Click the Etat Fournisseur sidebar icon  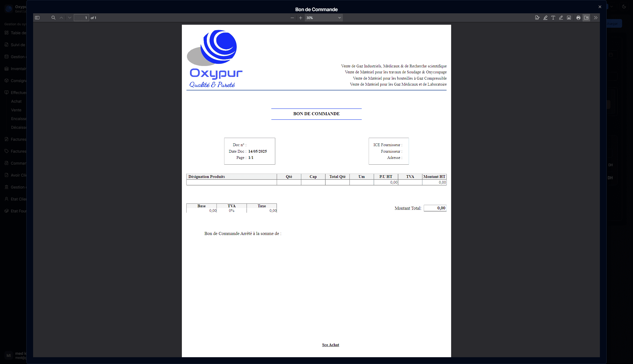7,211
